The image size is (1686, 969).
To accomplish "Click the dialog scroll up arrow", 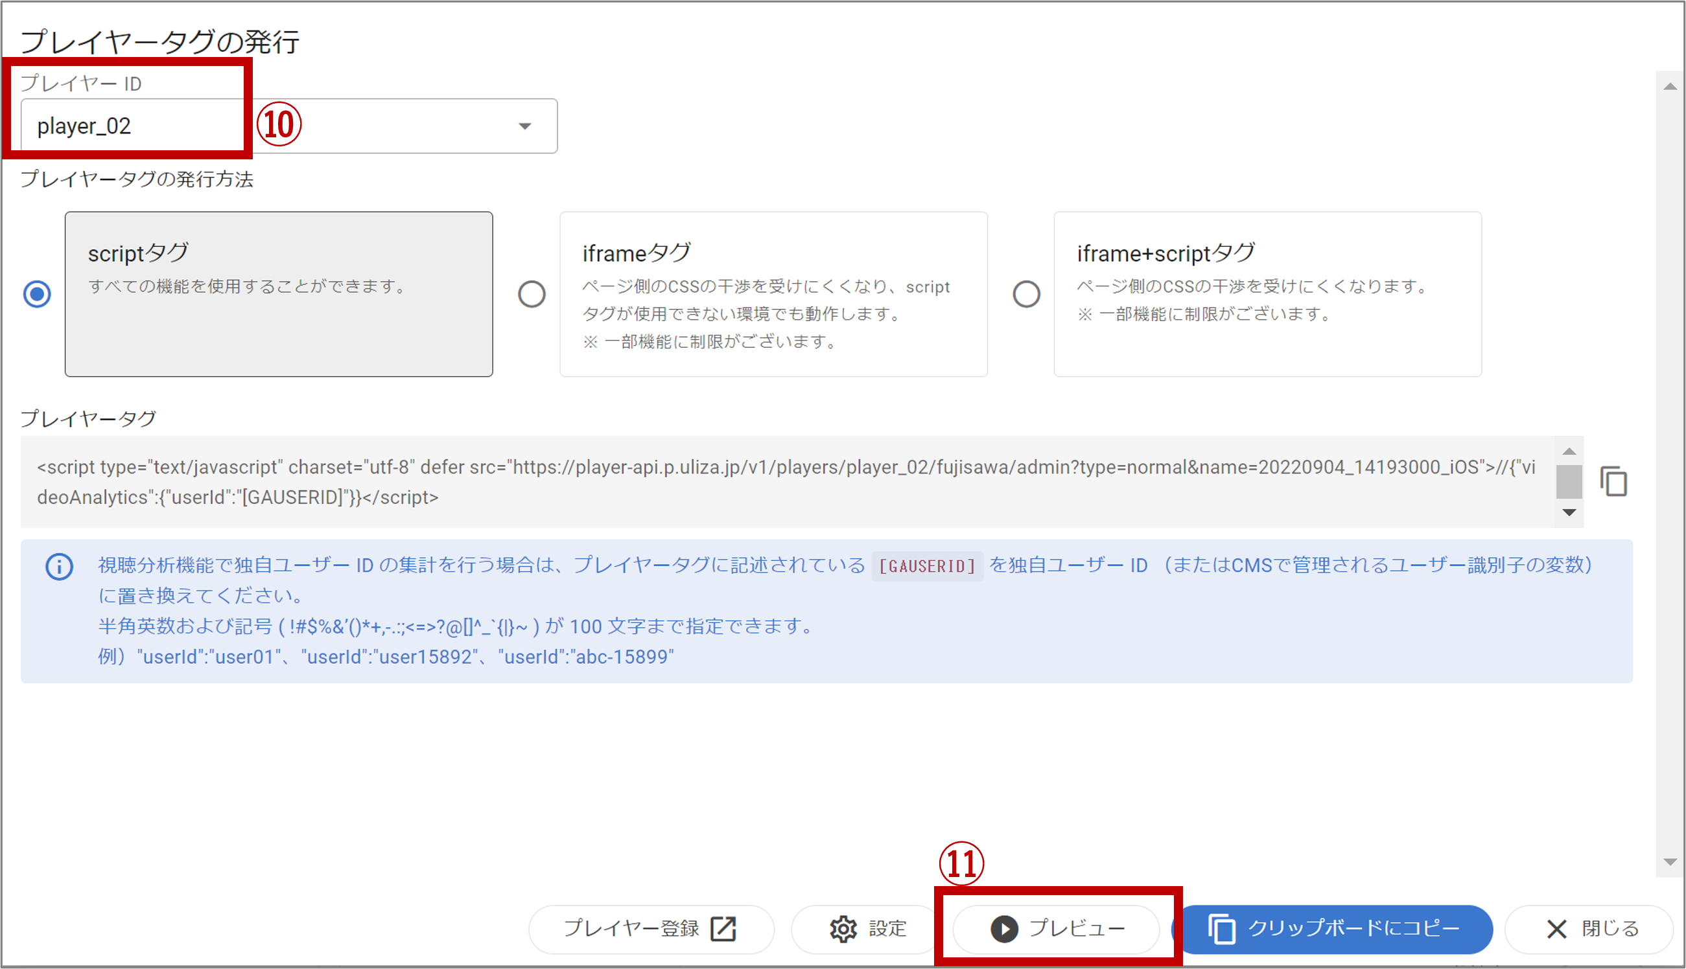I will [x=1670, y=86].
